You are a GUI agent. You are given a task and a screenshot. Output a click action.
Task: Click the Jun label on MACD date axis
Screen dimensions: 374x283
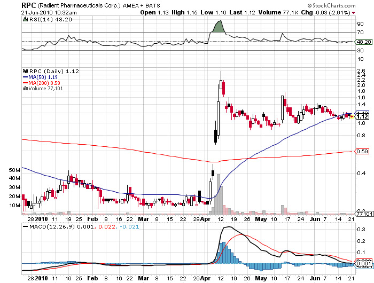[x=316, y=278]
